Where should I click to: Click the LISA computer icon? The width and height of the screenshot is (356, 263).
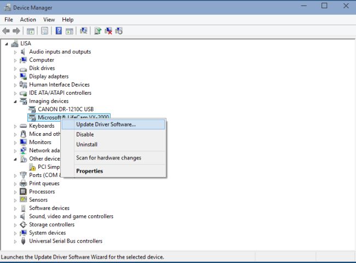[x=15, y=43]
